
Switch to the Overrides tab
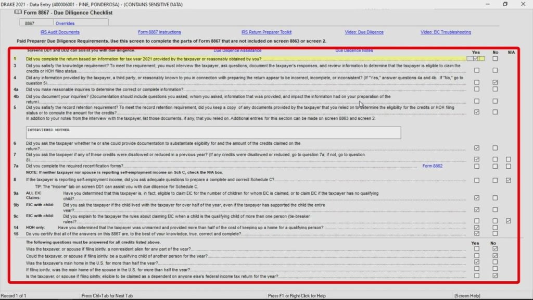pyautogui.click(x=65, y=23)
